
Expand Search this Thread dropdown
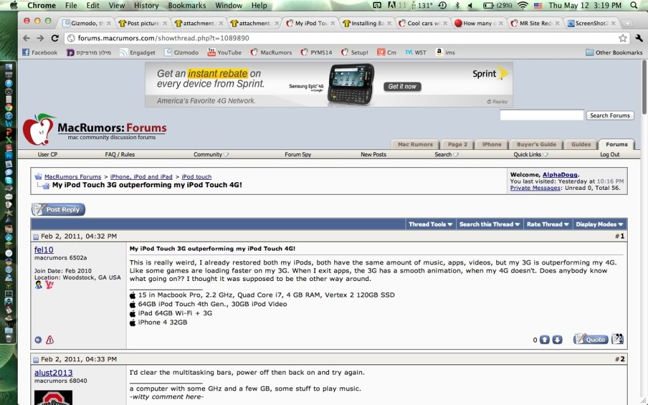pyautogui.click(x=489, y=224)
